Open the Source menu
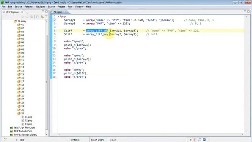This screenshot has height=142, width=252. point(18,7)
